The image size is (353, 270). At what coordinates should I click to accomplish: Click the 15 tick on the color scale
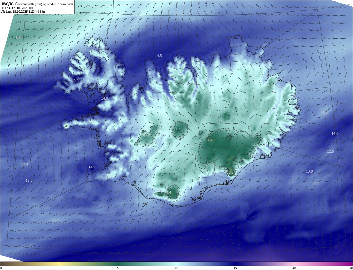[235, 268]
